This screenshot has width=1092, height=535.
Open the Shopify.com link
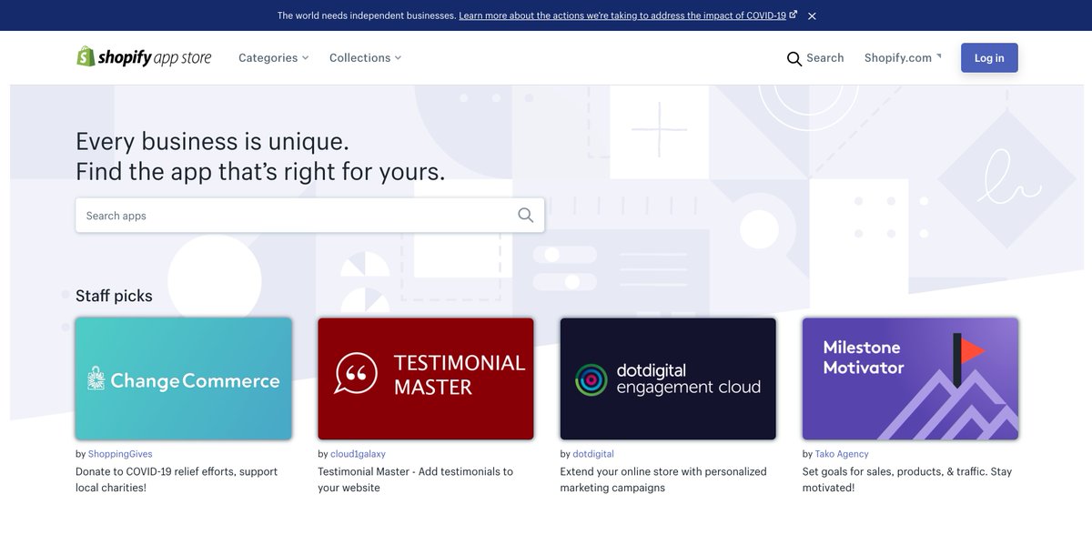[903, 57]
